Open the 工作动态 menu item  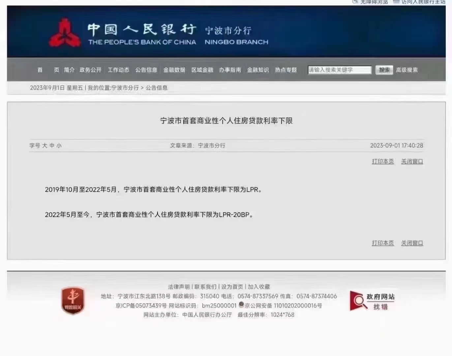pyautogui.click(x=118, y=70)
